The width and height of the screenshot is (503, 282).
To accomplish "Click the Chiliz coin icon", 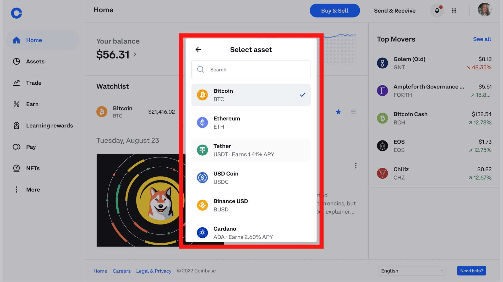I will (x=382, y=173).
